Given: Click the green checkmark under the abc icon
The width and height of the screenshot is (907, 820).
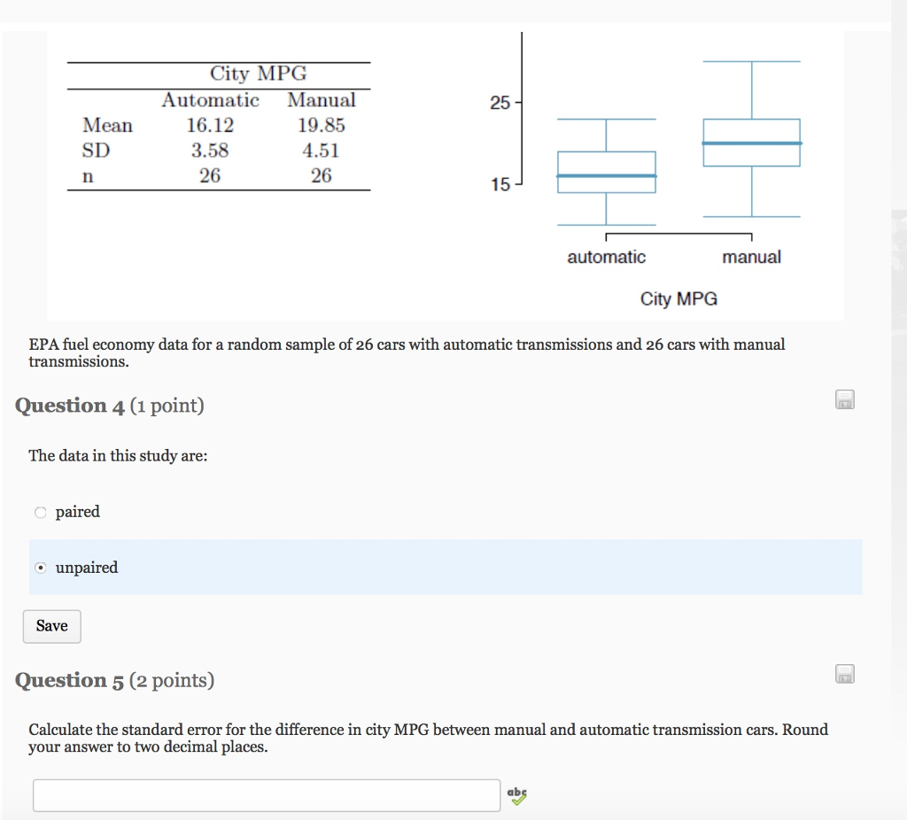Looking at the screenshot, I should coord(519,800).
